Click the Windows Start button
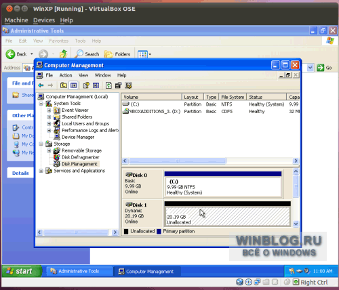 (22, 271)
